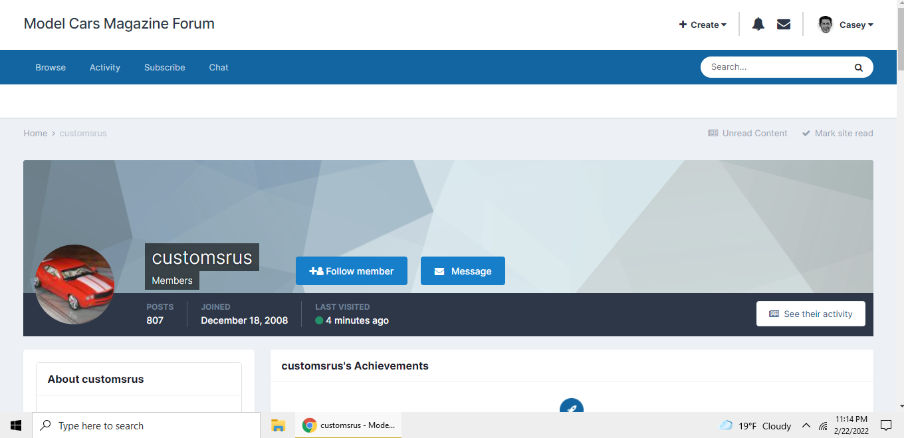This screenshot has width=904, height=438.
Task: Click joined date December 18, 2008
Action: 245,320
